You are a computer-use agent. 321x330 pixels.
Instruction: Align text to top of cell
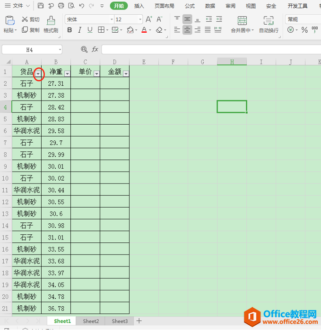[177, 19]
